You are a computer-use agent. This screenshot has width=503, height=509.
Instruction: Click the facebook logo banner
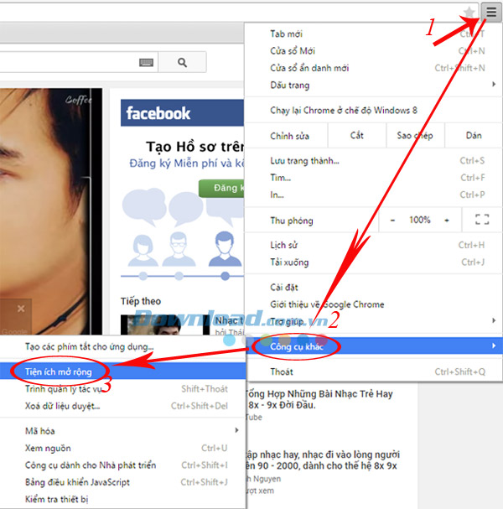point(182,113)
